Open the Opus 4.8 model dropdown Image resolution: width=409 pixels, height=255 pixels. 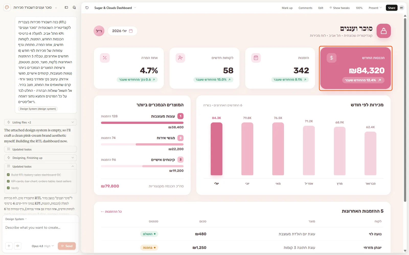pos(43,246)
